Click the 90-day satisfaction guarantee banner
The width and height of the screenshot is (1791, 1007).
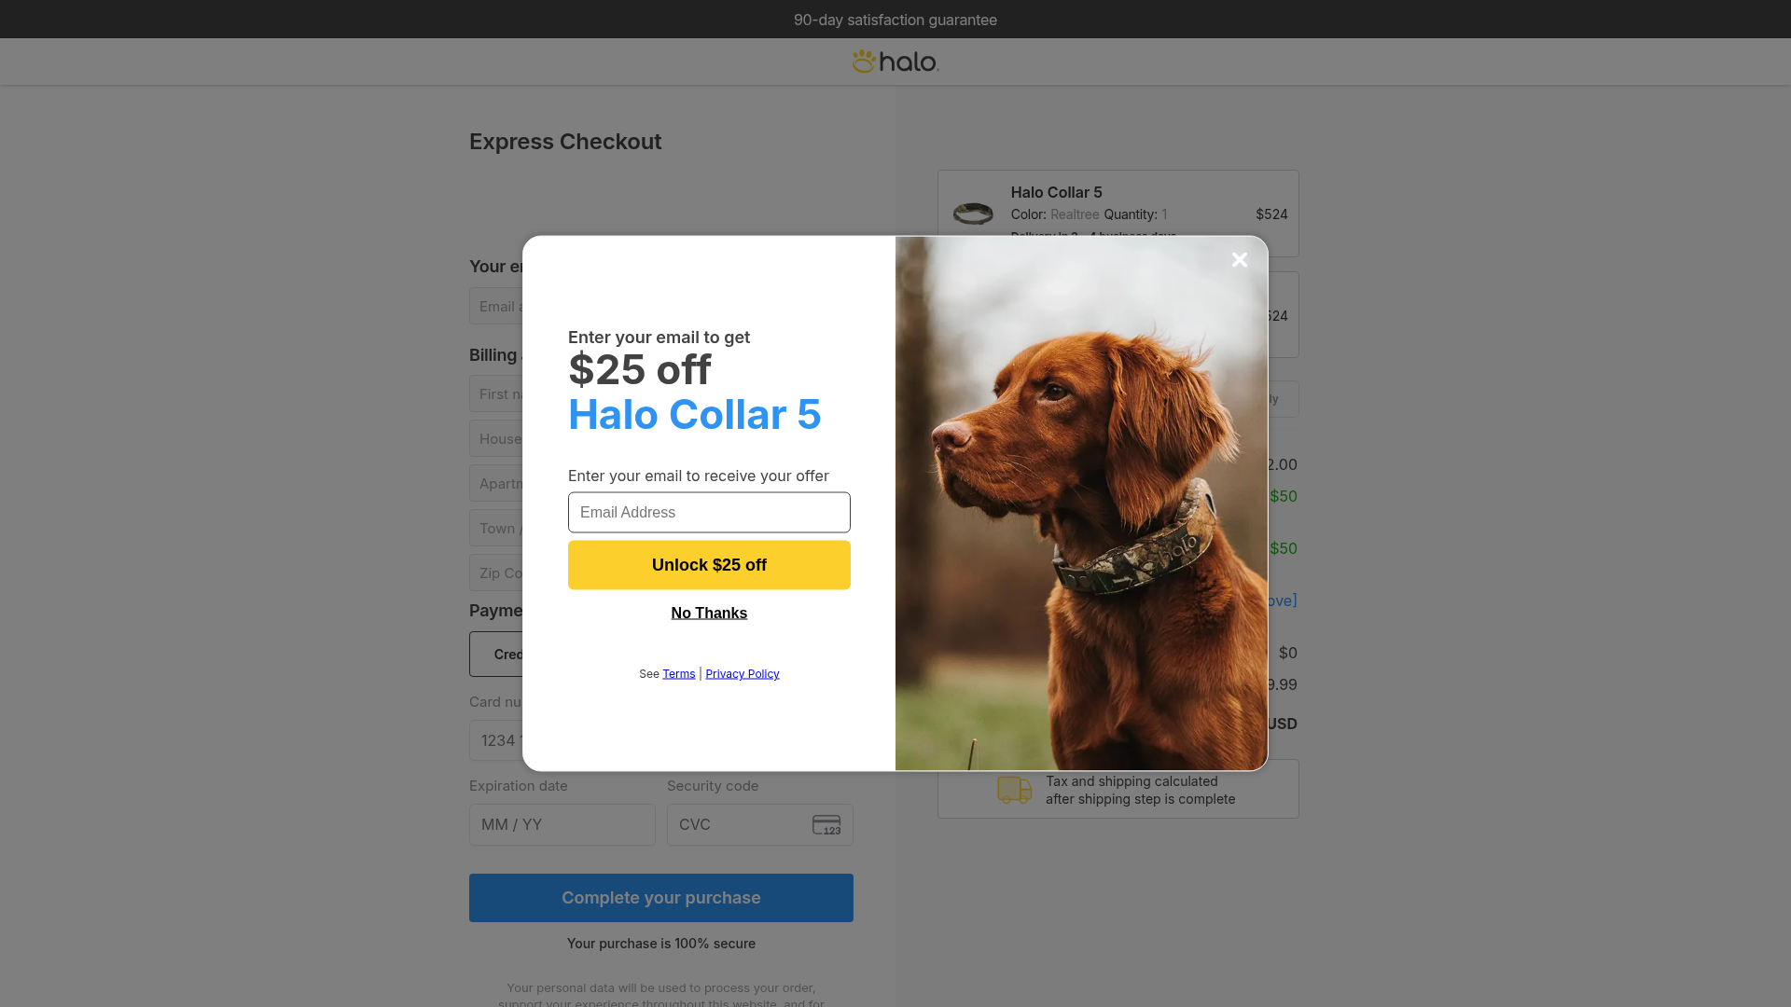tap(895, 20)
